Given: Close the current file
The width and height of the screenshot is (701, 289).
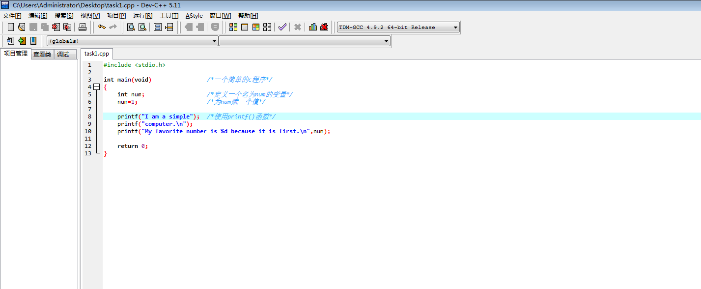Looking at the screenshot, I should (x=56, y=27).
